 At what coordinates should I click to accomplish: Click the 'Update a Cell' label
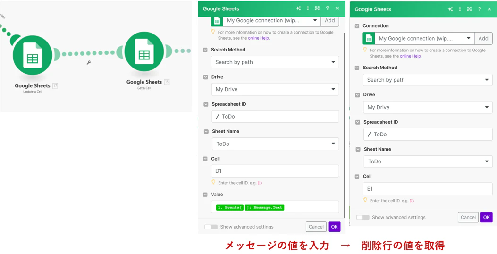[x=32, y=92]
